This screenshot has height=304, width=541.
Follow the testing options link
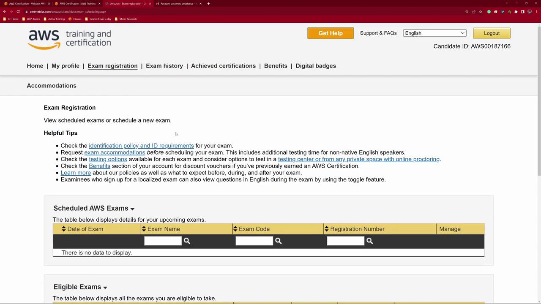108,159
